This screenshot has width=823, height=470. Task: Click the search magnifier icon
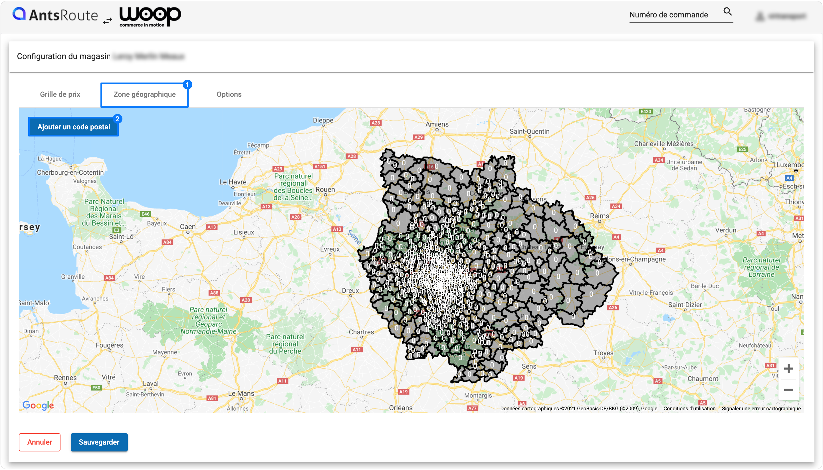point(727,12)
